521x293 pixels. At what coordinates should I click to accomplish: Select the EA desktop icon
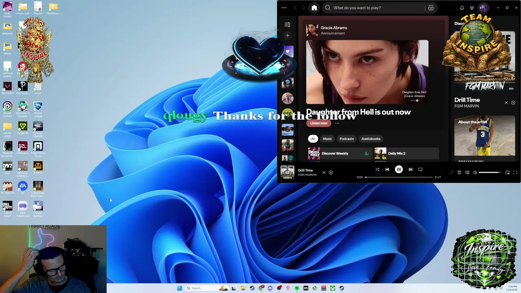[23, 188]
